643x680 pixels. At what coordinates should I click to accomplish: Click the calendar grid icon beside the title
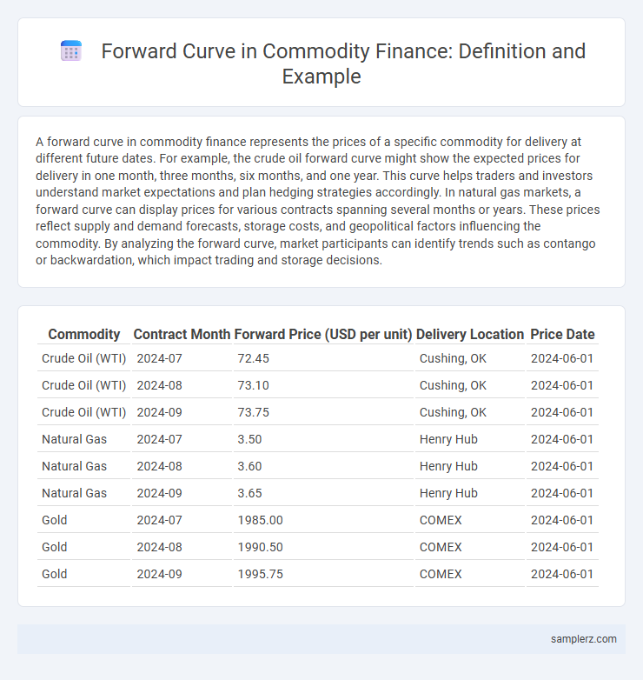coord(71,50)
